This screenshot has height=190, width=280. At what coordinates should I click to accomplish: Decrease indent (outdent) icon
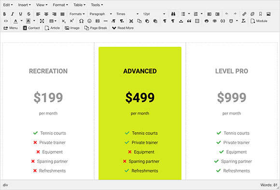[x=210, y=14]
